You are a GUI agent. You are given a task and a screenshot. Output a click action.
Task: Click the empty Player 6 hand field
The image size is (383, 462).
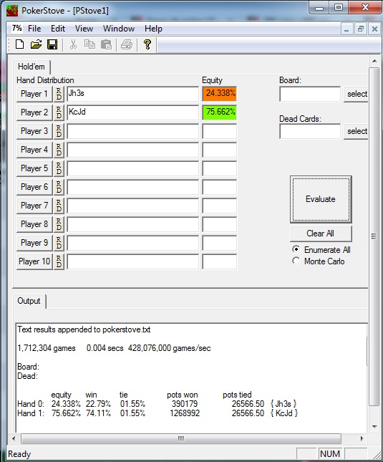[x=132, y=187]
